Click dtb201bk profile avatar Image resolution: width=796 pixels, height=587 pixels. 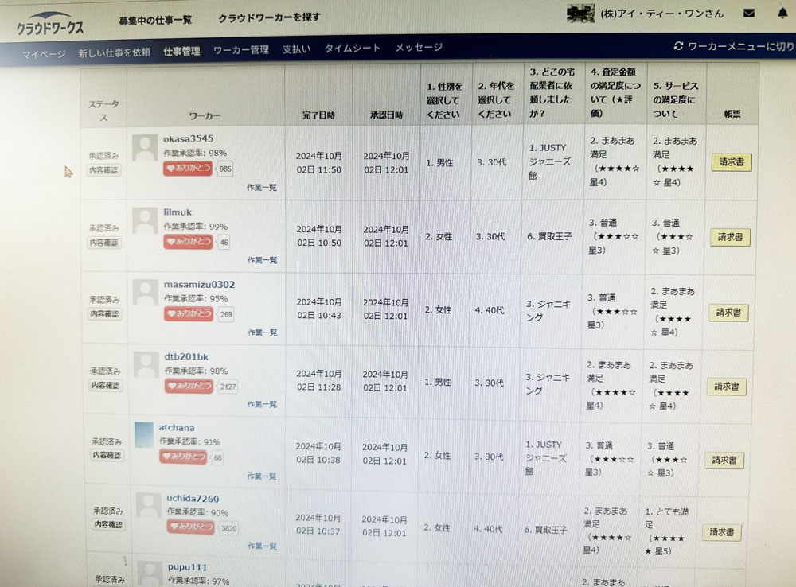[146, 365]
